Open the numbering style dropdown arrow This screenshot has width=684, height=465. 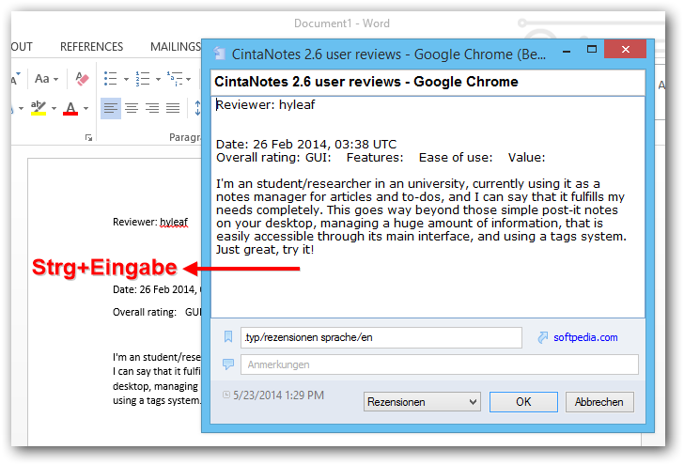pos(158,80)
